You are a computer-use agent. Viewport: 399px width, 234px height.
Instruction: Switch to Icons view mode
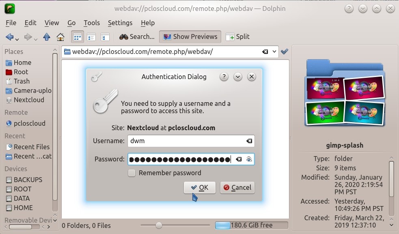point(78,37)
